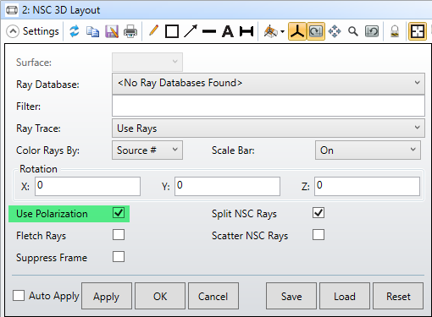Click the CAD model view icon
Image resolution: width=432 pixels, height=317 pixels.
coord(270,31)
